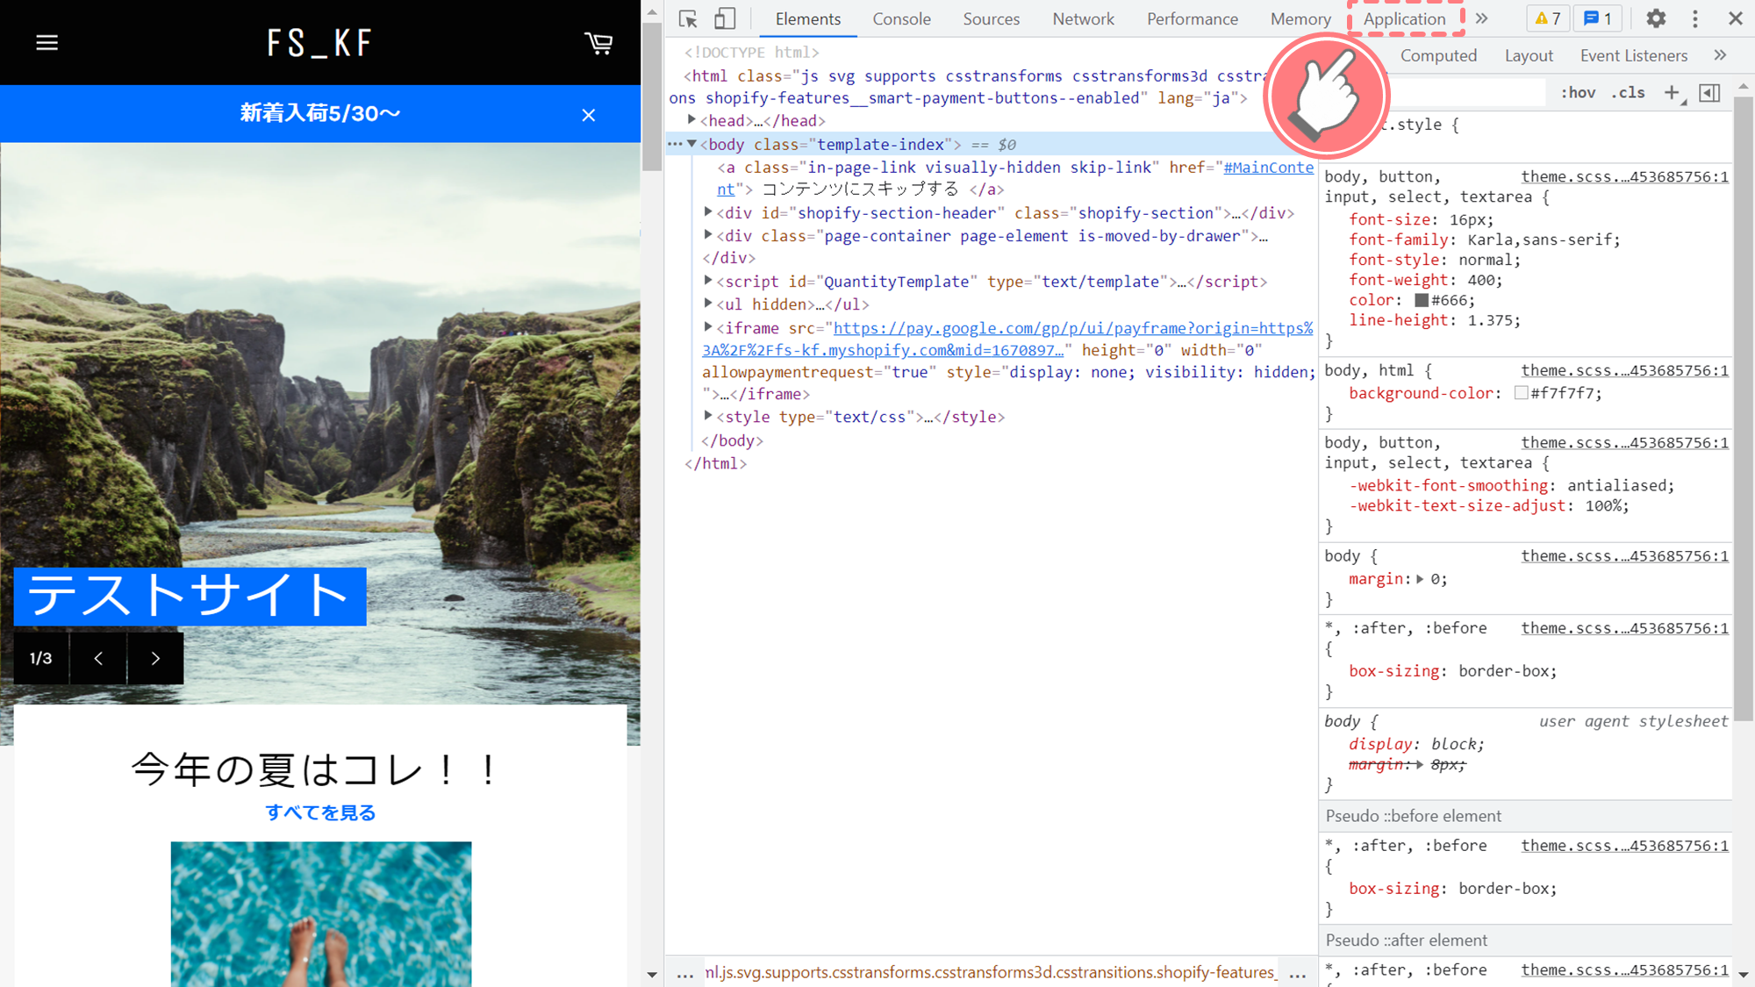Viewport: 1755px width, 987px height.
Task: Select the inspect element picker tool
Action: pos(688,18)
